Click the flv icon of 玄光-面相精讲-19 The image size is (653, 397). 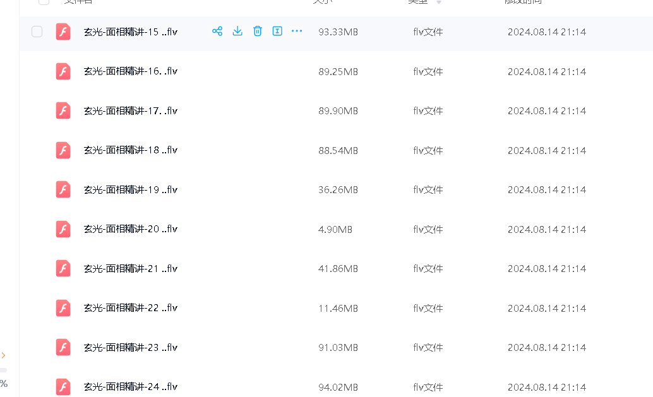[63, 189]
